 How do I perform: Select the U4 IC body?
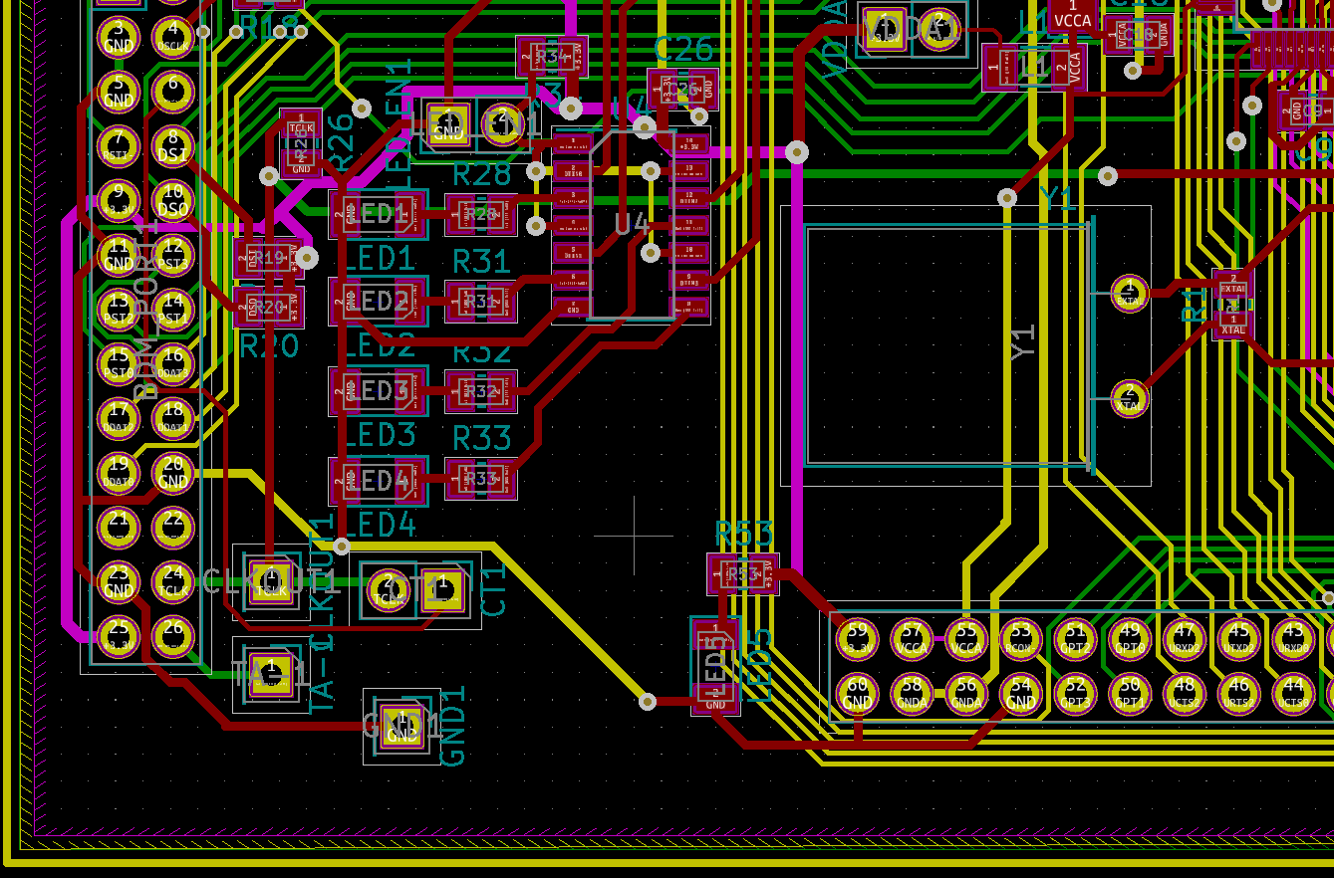[632, 225]
